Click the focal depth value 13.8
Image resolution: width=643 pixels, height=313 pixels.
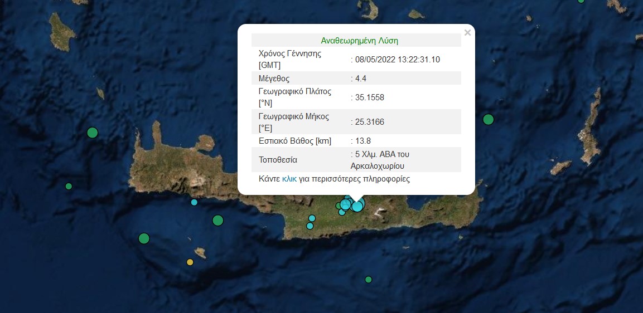click(x=363, y=141)
